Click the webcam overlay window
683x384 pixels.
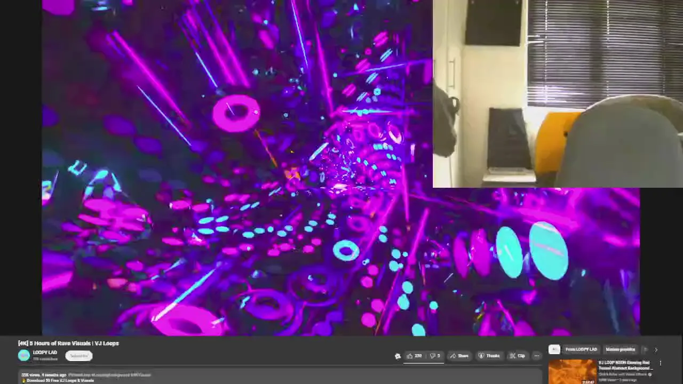[x=558, y=94]
